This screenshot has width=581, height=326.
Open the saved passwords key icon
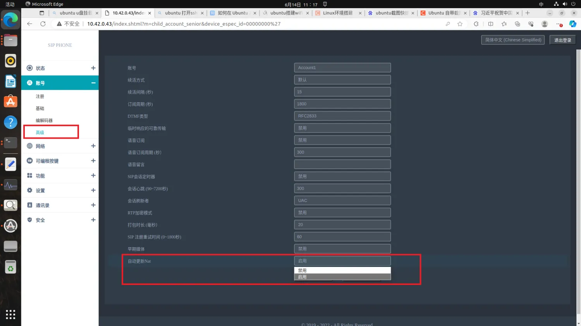448,24
